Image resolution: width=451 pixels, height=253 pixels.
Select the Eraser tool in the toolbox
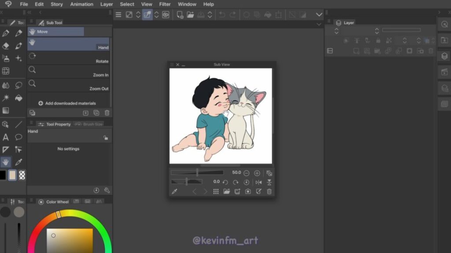6,46
